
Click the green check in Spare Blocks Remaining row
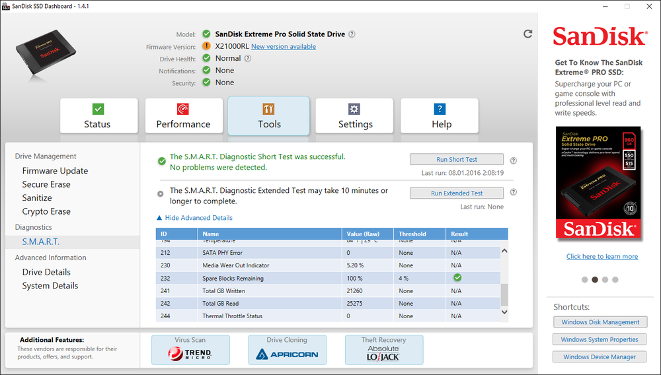[x=457, y=277]
